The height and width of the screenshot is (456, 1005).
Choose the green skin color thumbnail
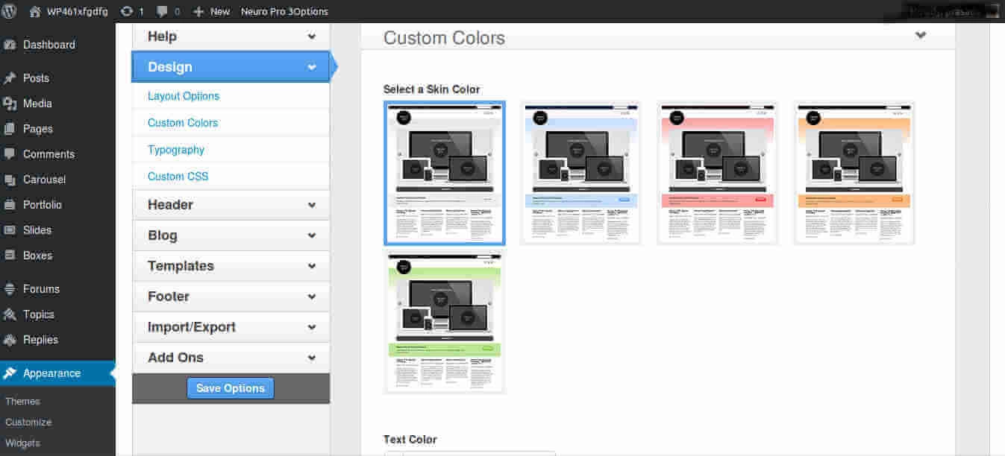(445, 321)
